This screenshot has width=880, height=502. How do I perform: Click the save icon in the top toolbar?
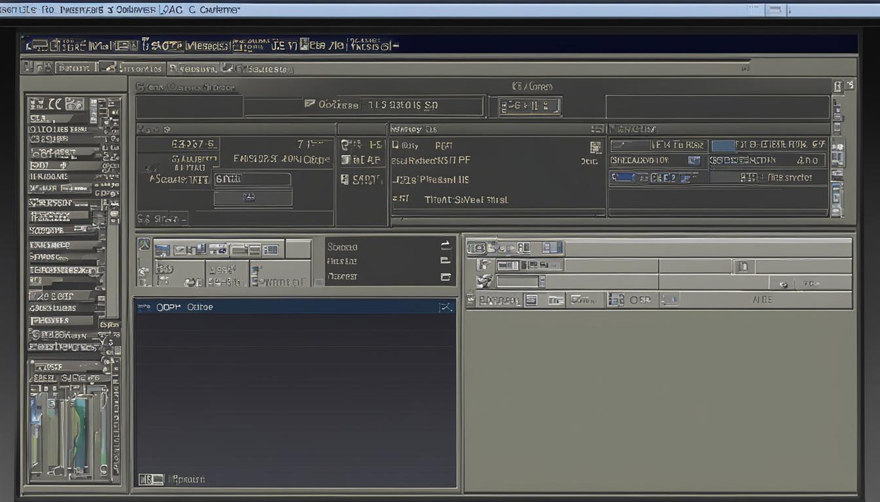coord(56,46)
